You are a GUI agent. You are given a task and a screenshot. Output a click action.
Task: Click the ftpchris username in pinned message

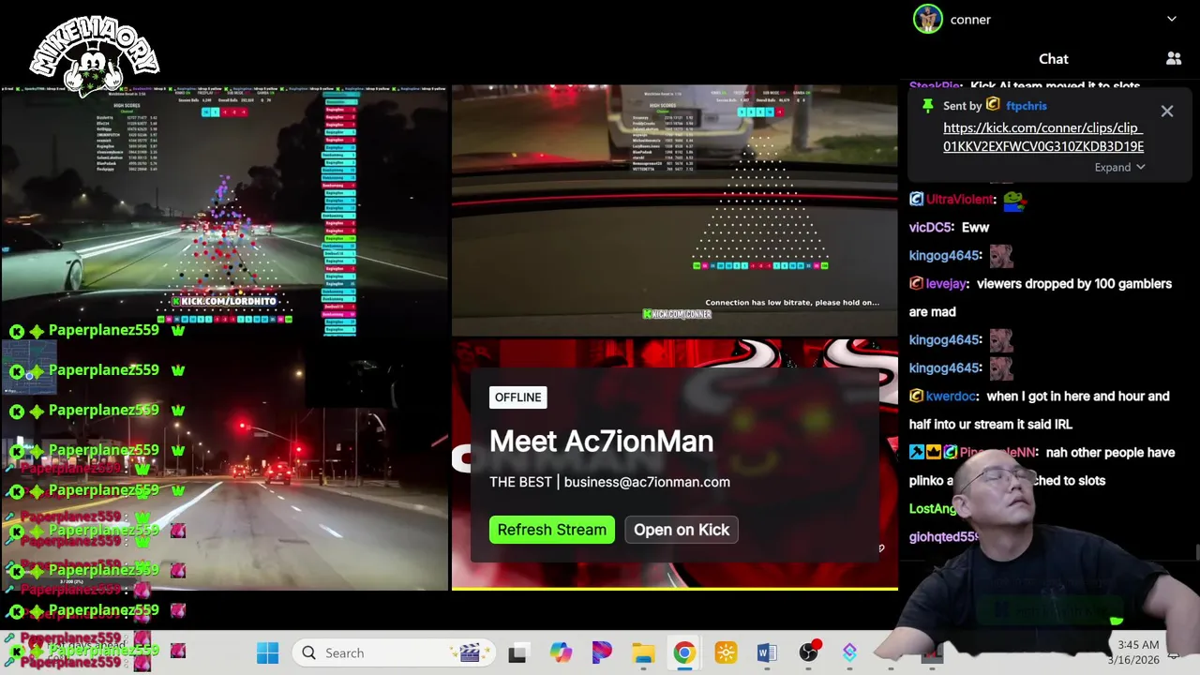pos(1026,106)
